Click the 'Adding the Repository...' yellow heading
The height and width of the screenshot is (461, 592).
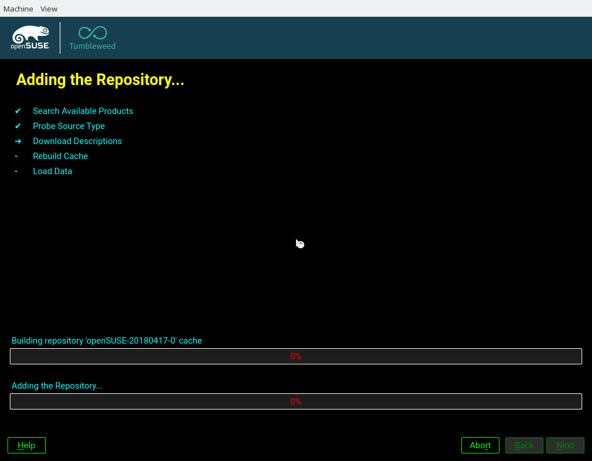pos(100,80)
